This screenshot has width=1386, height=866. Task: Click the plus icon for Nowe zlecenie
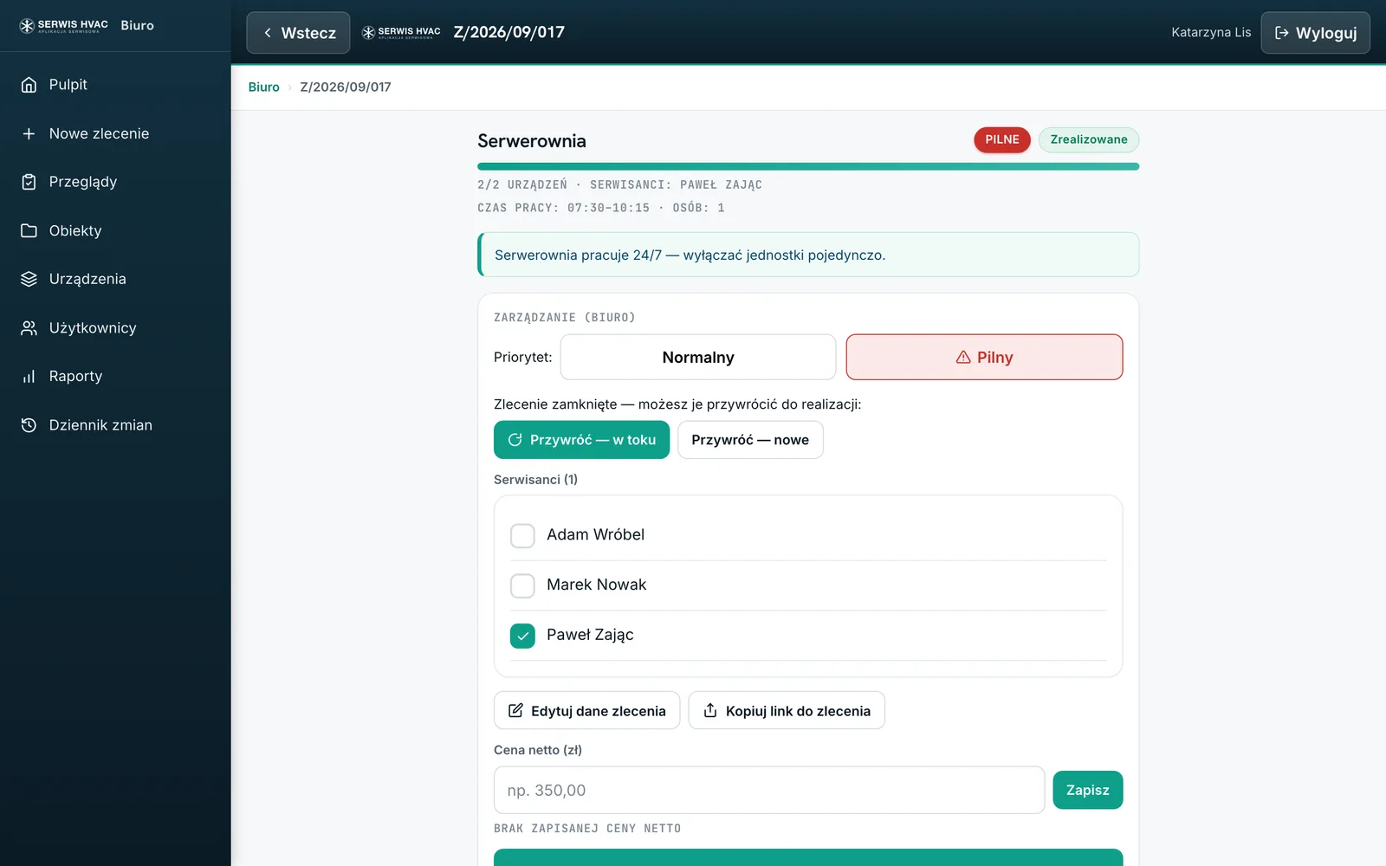tap(29, 133)
